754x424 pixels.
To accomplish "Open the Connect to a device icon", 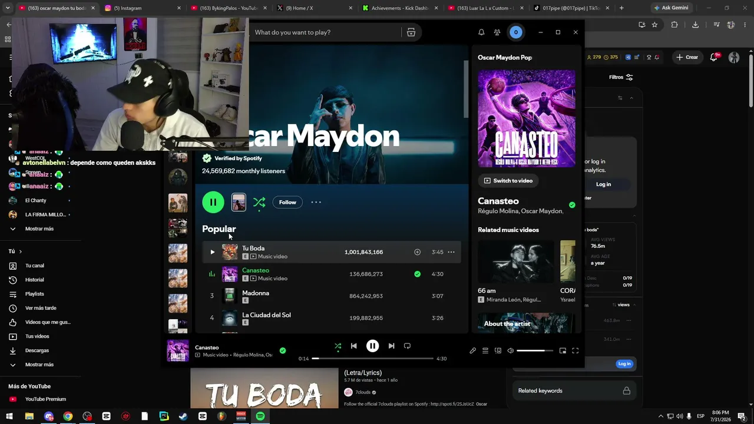I will [x=498, y=350].
